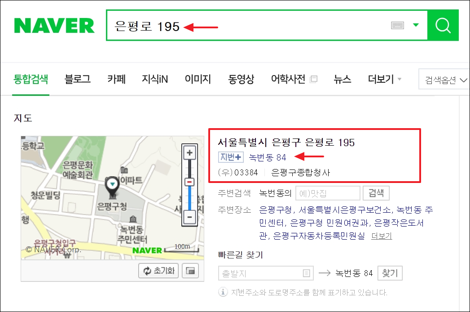Open the 은평구자동차등록민원실 link
The image size is (470, 312).
[319, 236]
